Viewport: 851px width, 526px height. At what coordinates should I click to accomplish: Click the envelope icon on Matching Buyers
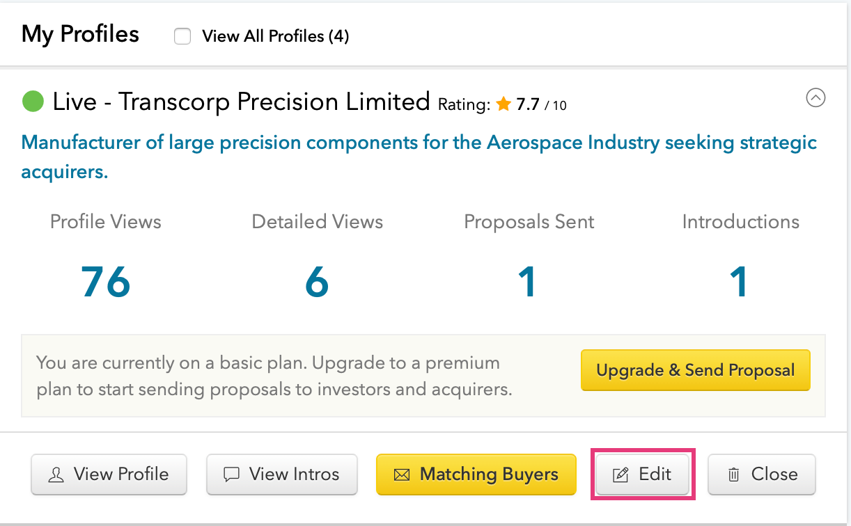[402, 475]
